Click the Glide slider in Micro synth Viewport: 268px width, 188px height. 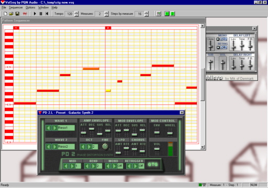pos(210,47)
